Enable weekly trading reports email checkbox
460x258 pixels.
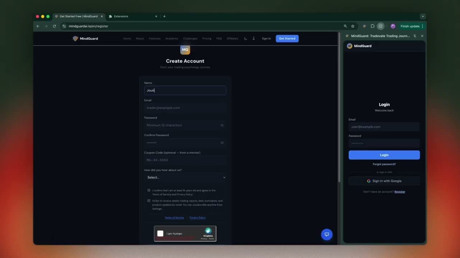point(149,201)
